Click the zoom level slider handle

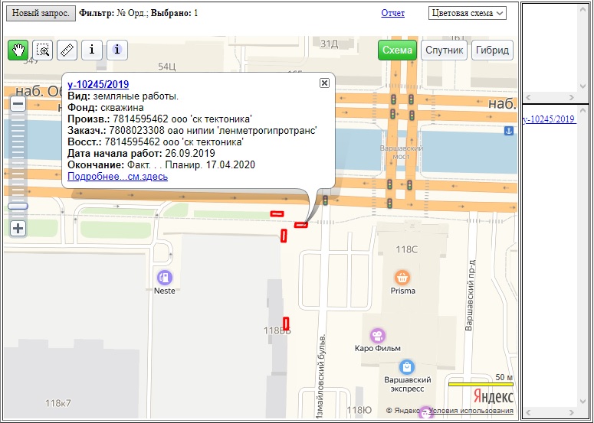(18, 206)
